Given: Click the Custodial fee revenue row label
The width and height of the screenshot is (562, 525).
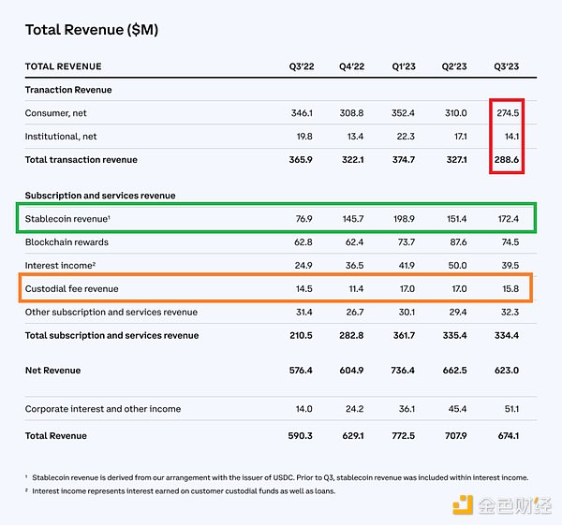Looking at the screenshot, I should click(x=72, y=289).
